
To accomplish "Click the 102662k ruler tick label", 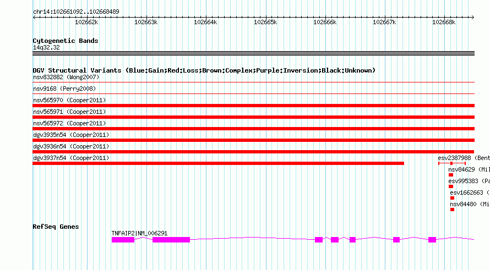I will click(86, 22).
